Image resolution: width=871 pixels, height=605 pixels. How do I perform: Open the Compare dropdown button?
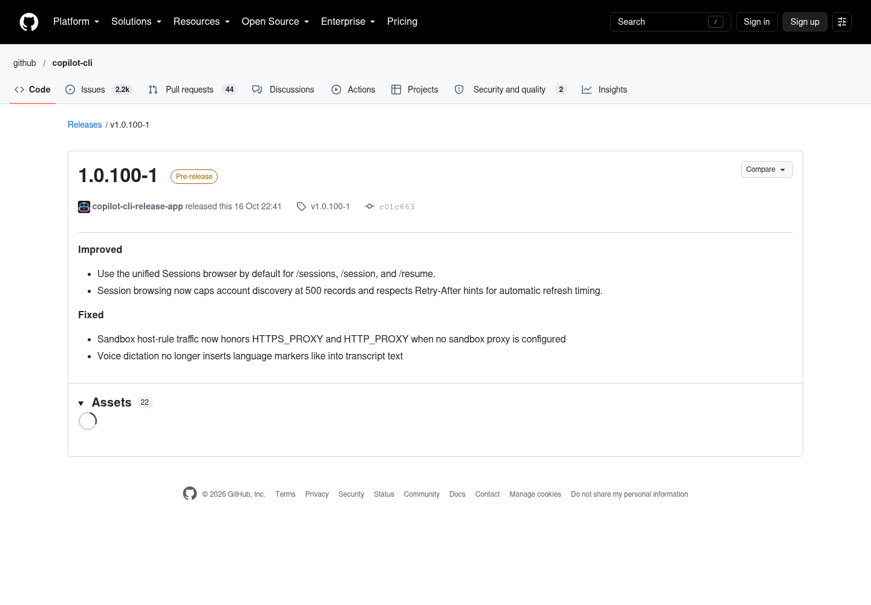click(766, 169)
